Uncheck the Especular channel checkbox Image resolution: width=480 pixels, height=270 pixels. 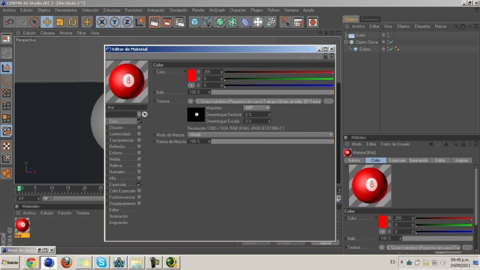tap(139, 185)
